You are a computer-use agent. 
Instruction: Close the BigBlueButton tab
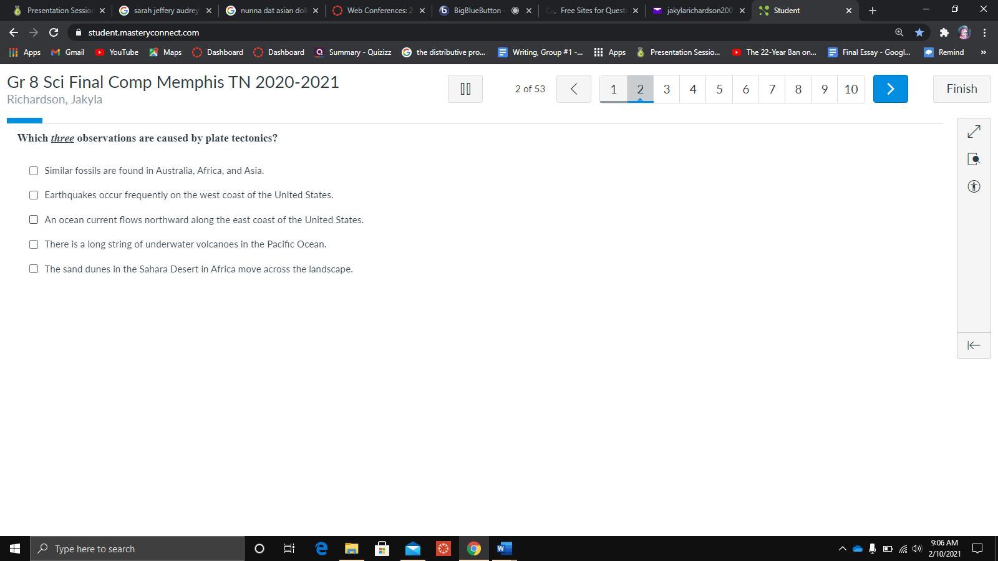(529, 11)
